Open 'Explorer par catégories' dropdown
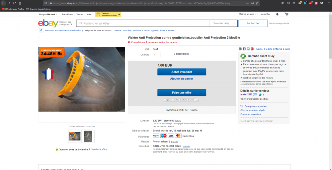This screenshot has width=332, height=170. (66, 24)
